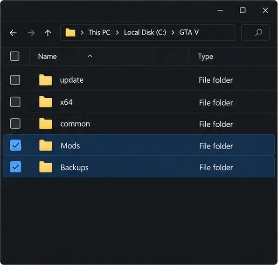Open the search magnifier box

255,33
